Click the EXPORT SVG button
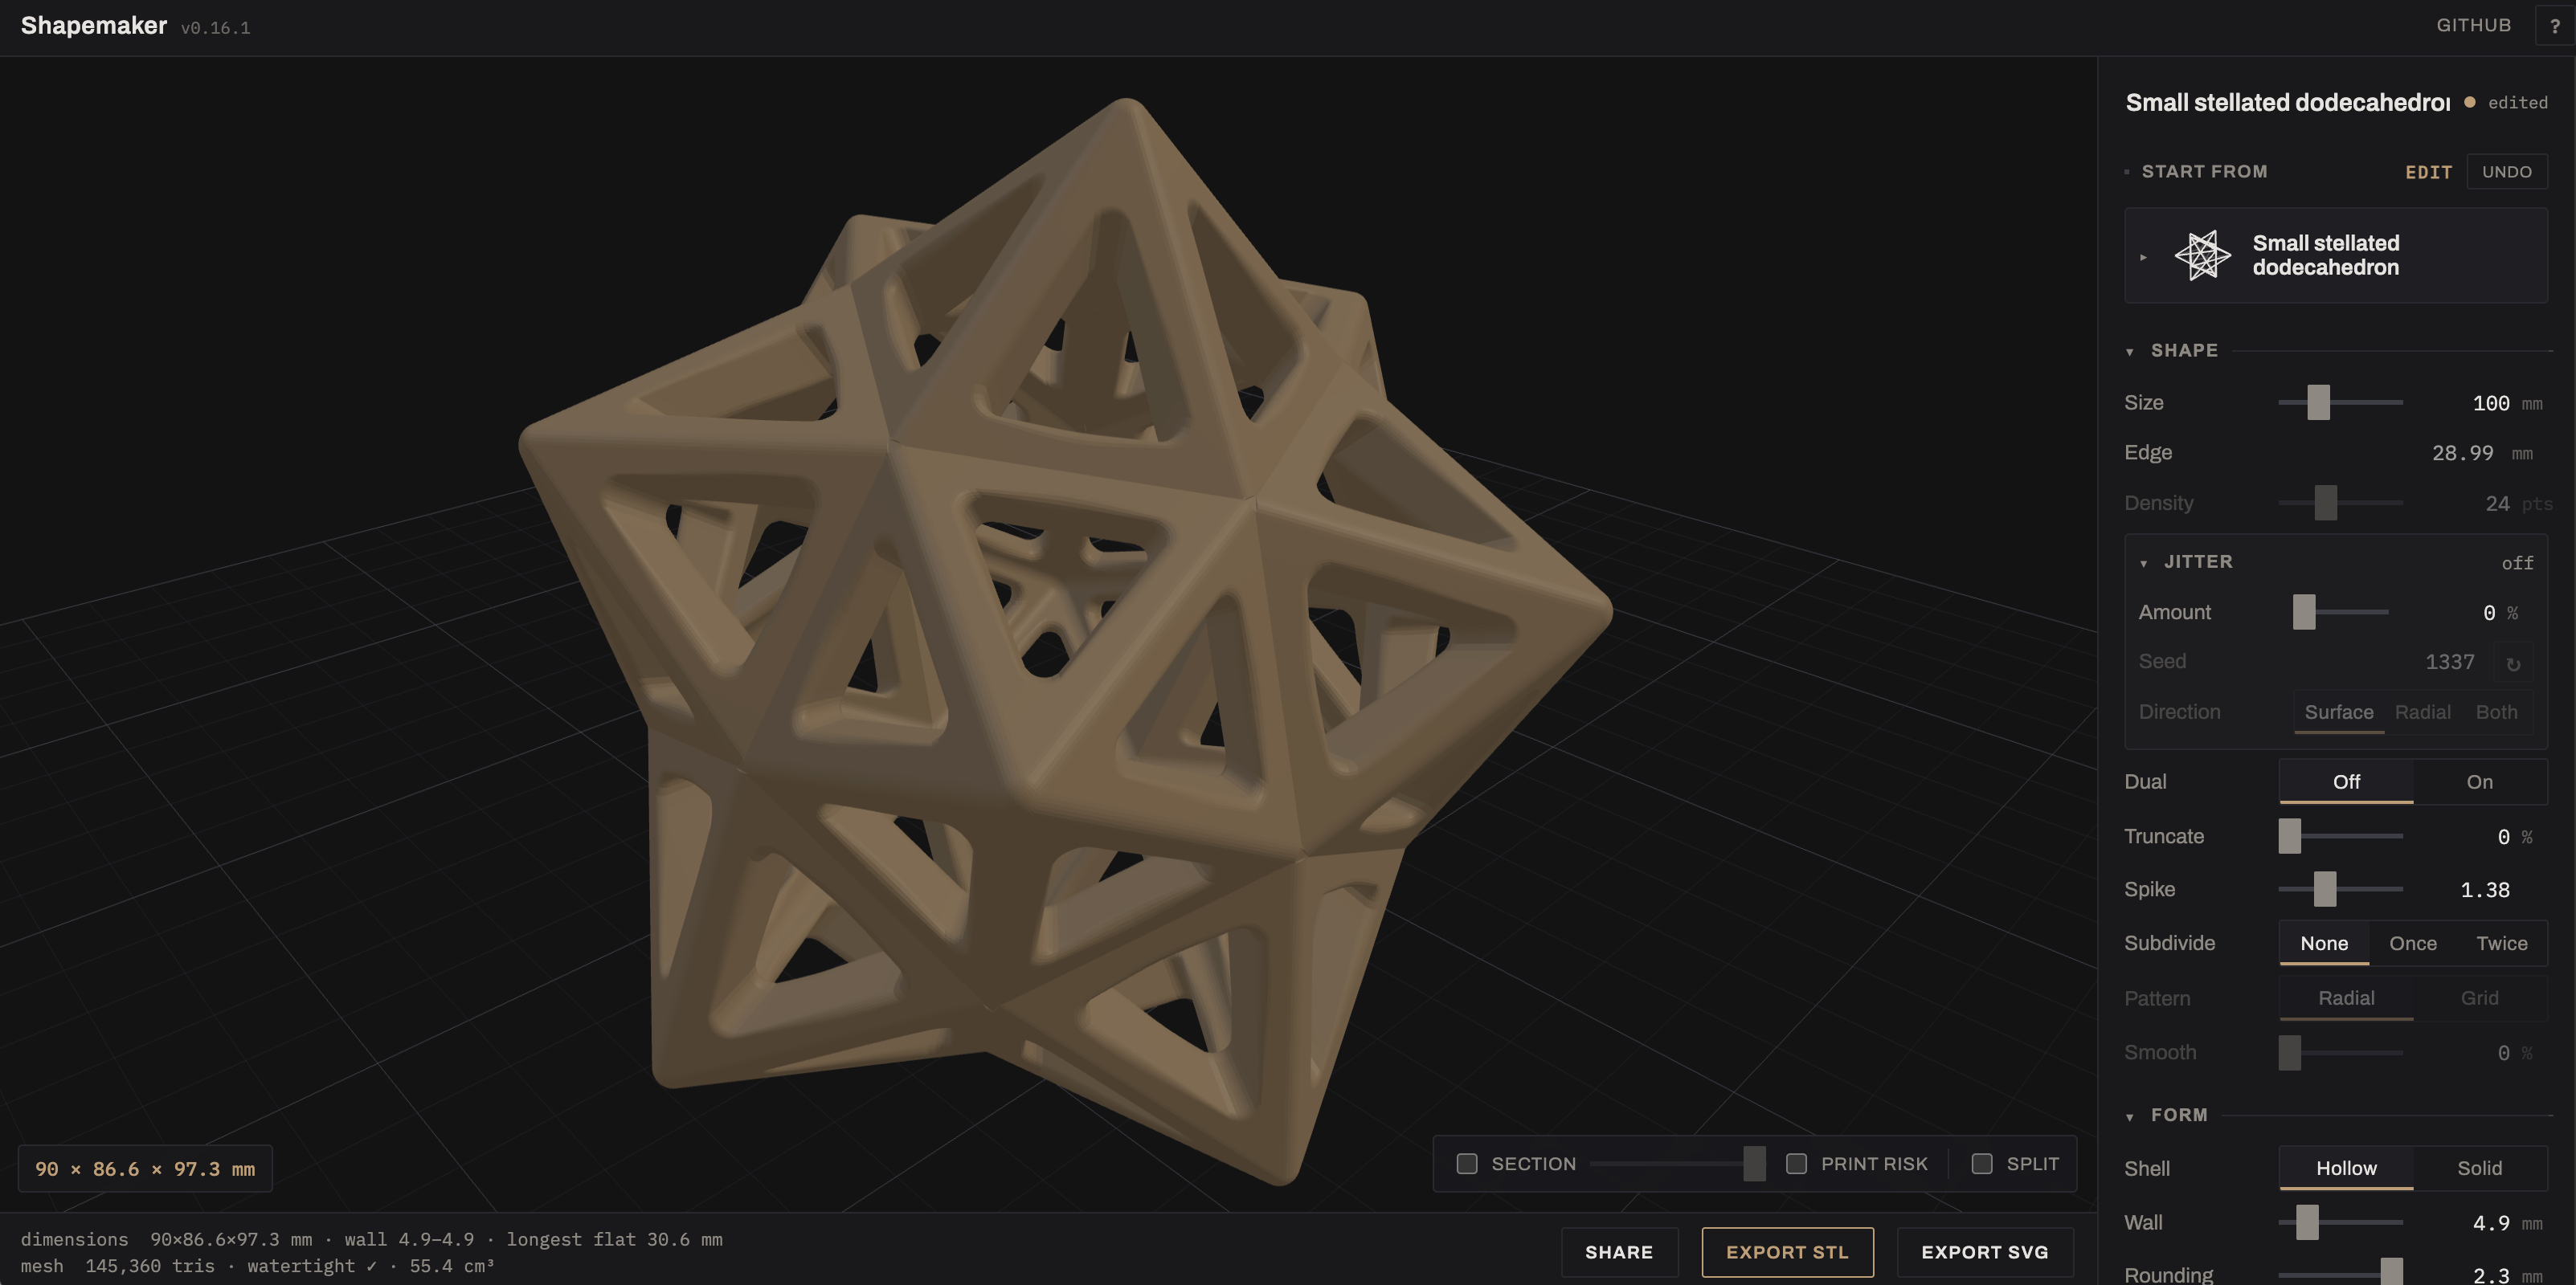This screenshot has width=2576, height=1285. point(1984,1253)
